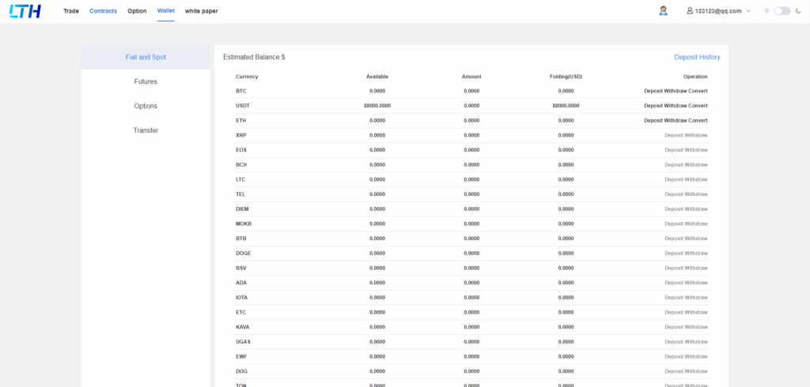Go to the Contracts page
This screenshot has width=810, height=387.
[x=103, y=11]
